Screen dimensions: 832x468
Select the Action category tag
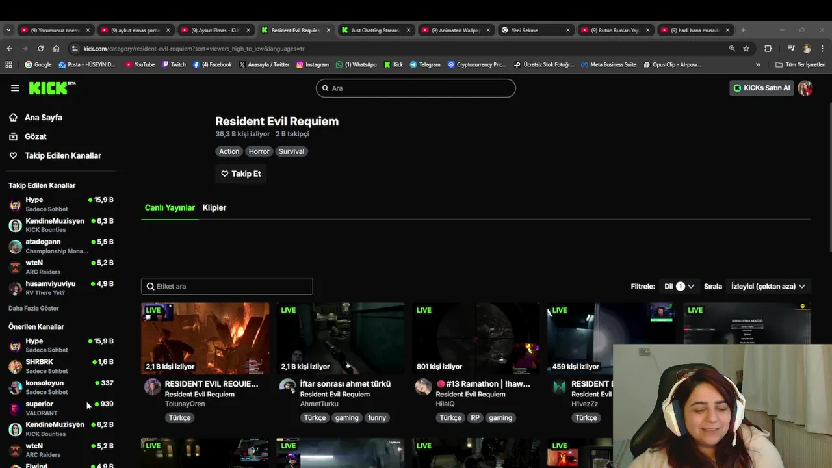(229, 151)
